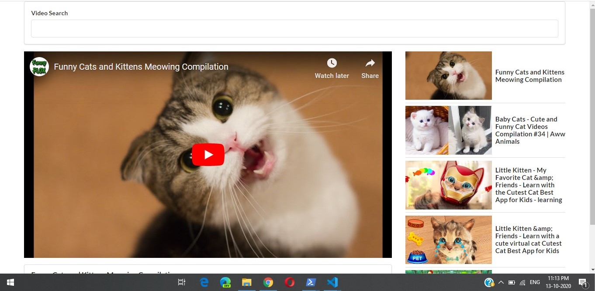The image size is (595, 291).
Task: Select the Baby Cats compilation thumbnail
Action: tap(449, 130)
